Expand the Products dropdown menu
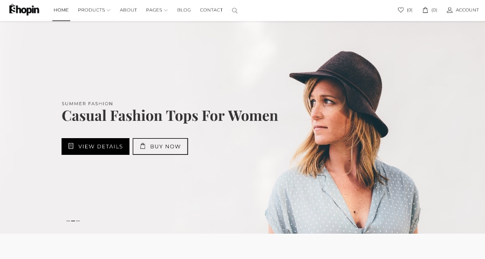Viewport: 485px width, 259px height. tap(94, 10)
